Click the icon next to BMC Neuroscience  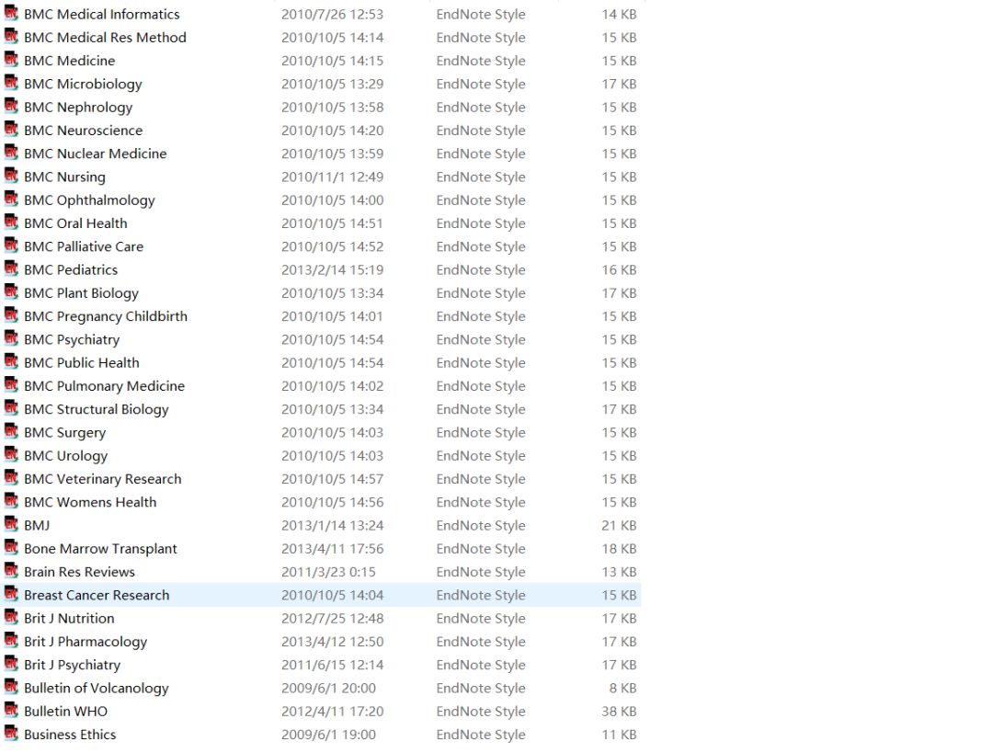pos(11,130)
